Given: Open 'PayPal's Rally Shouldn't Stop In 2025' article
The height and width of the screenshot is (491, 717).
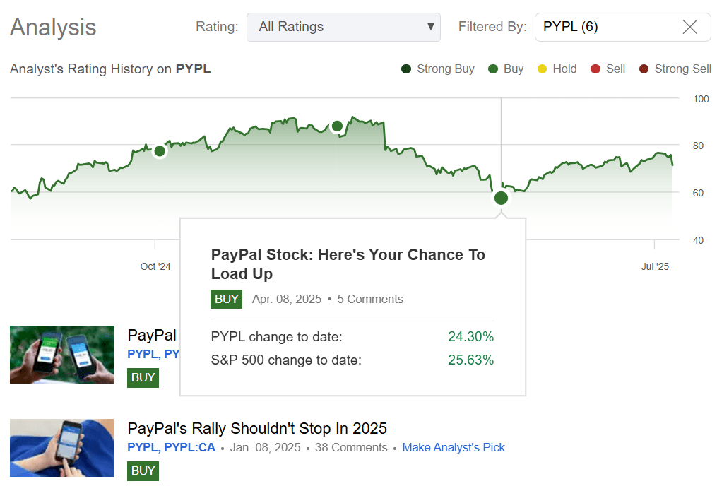Looking at the screenshot, I should (x=257, y=428).
